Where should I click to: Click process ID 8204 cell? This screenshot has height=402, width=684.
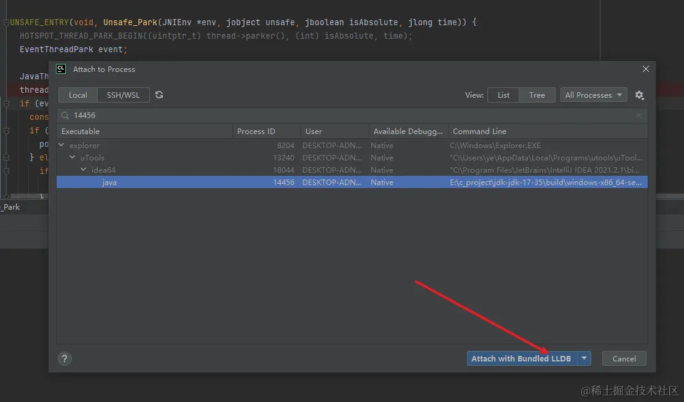286,145
